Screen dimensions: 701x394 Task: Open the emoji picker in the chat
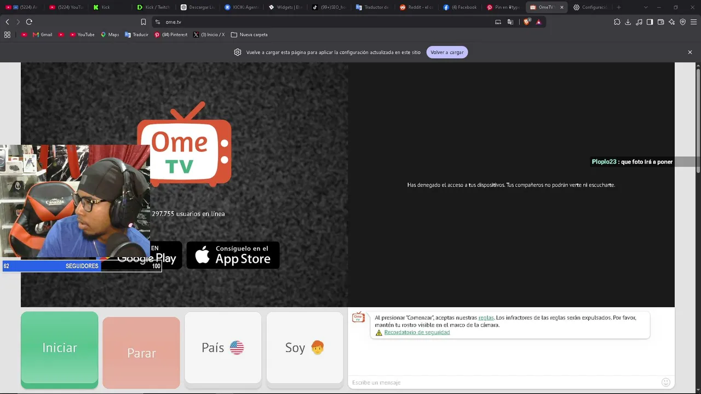point(666,383)
